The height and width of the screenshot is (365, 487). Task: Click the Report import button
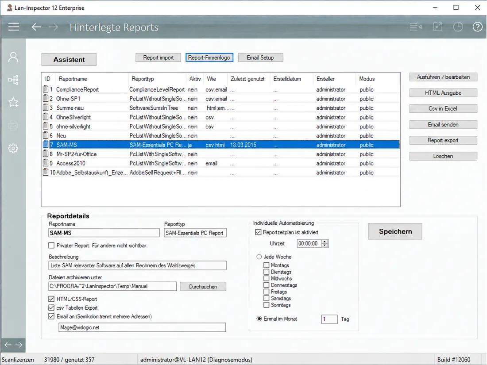pyautogui.click(x=158, y=58)
